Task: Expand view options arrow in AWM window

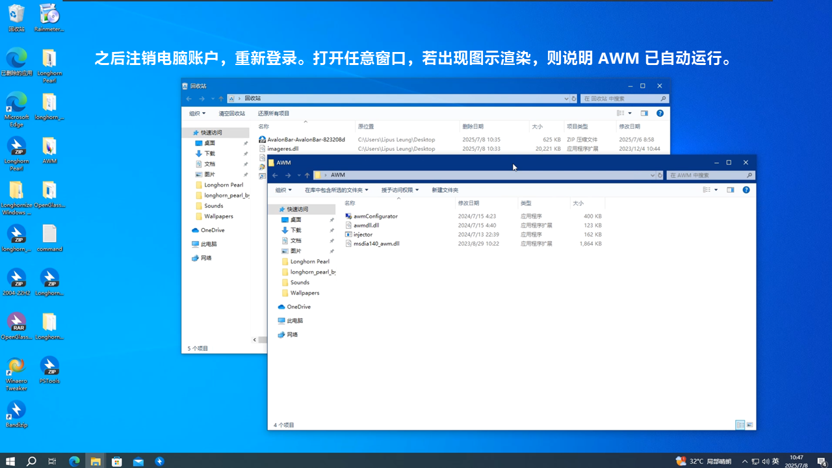Action: 716,190
